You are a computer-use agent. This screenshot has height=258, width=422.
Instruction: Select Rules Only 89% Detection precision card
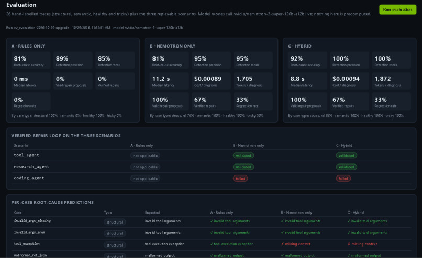(73, 61)
